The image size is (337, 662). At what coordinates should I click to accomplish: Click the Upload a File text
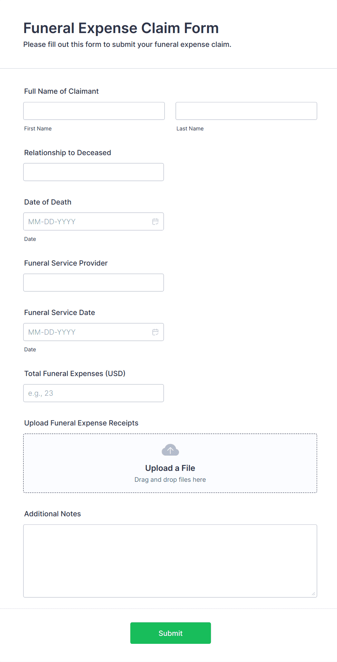170,468
